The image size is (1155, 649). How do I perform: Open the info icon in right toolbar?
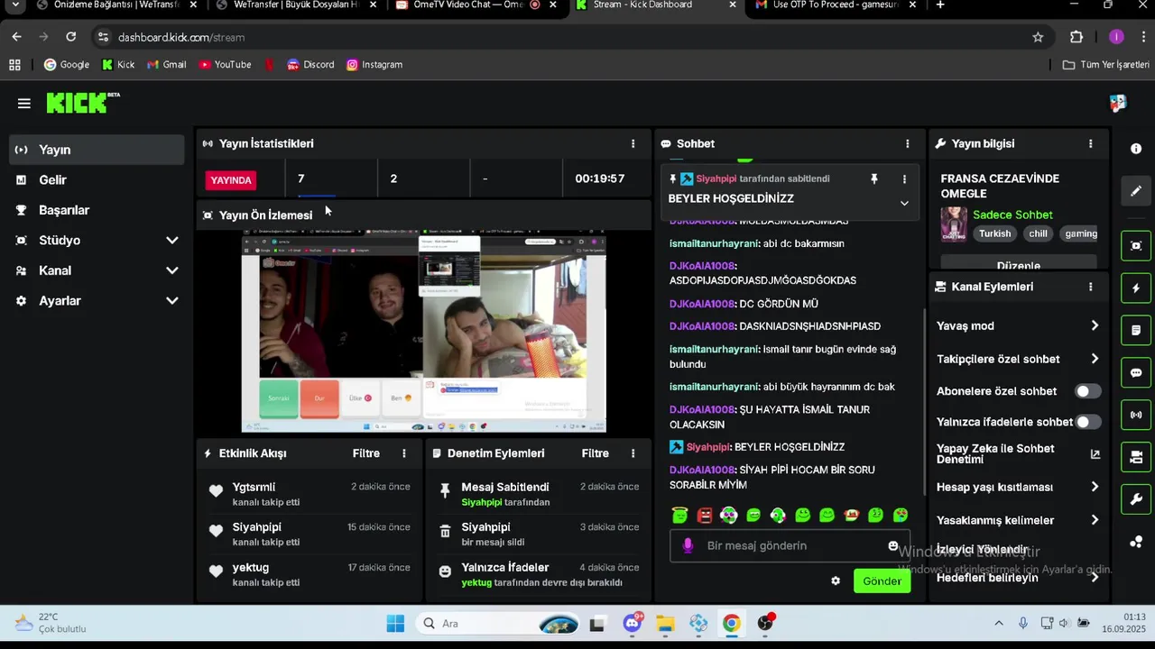[x=1136, y=149]
